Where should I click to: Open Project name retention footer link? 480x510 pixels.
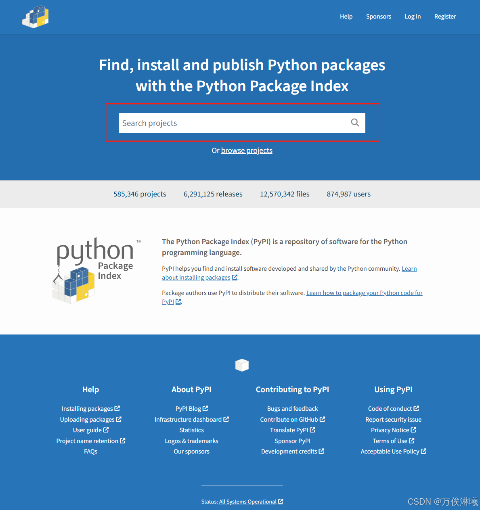tap(91, 441)
